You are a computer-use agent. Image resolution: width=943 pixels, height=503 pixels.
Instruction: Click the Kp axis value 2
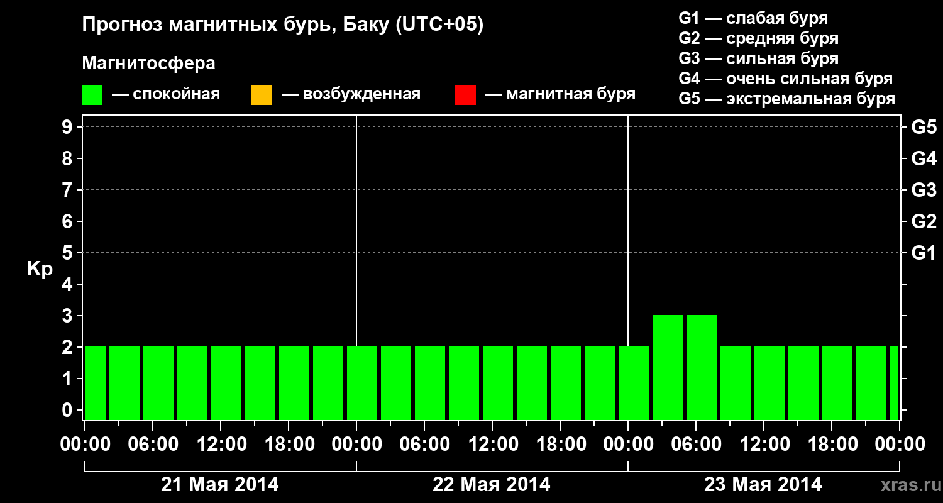(x=68, y=347)
